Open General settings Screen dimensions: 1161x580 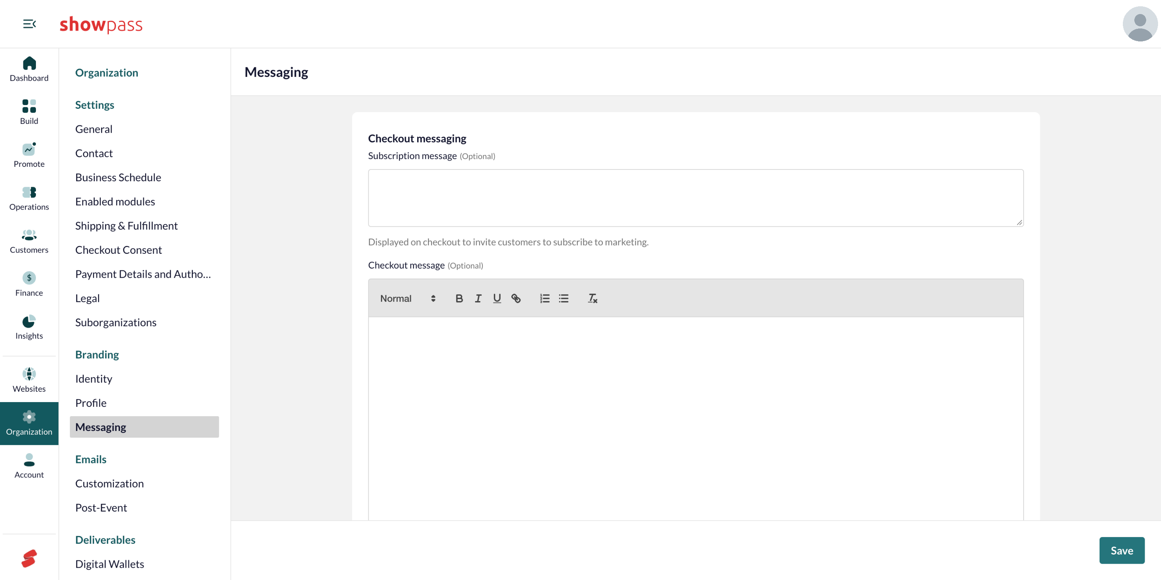[94, 129]
